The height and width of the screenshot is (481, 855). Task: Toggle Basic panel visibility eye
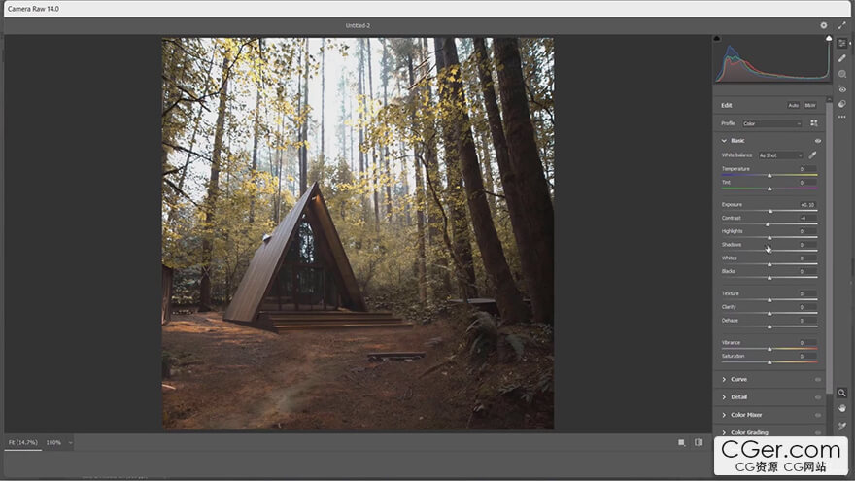pos(817,141)
